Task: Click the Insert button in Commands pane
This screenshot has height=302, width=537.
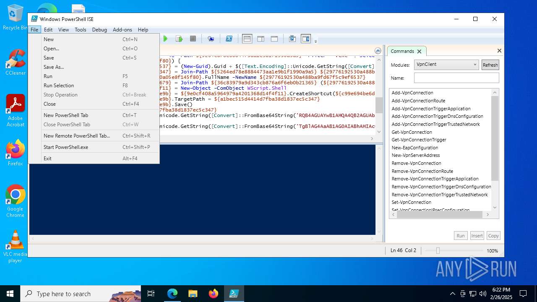Action: tap(477, 236)
